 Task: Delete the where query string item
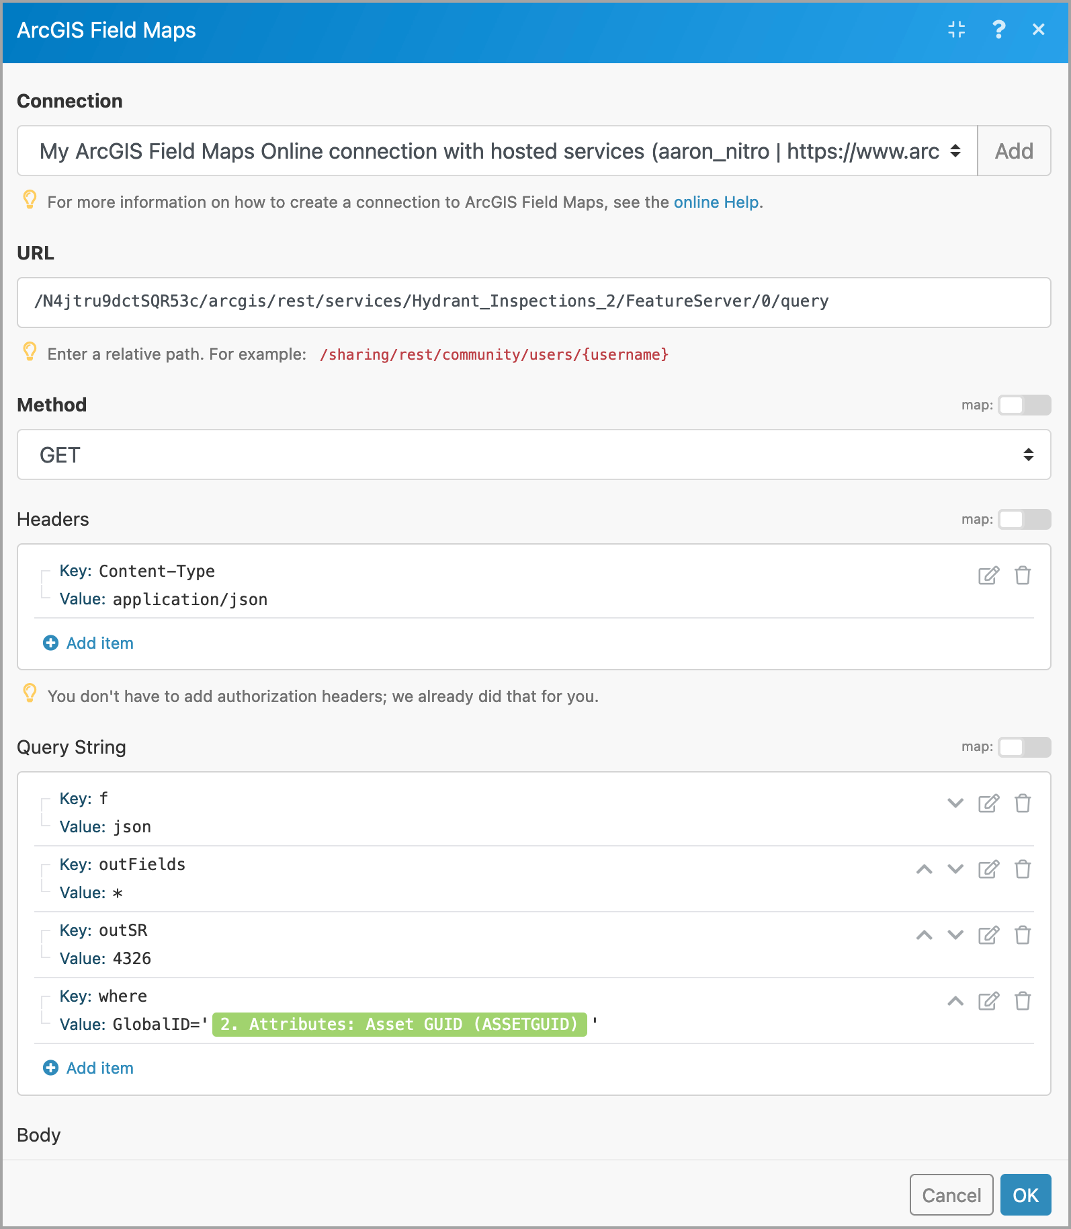point(1023,1001)
